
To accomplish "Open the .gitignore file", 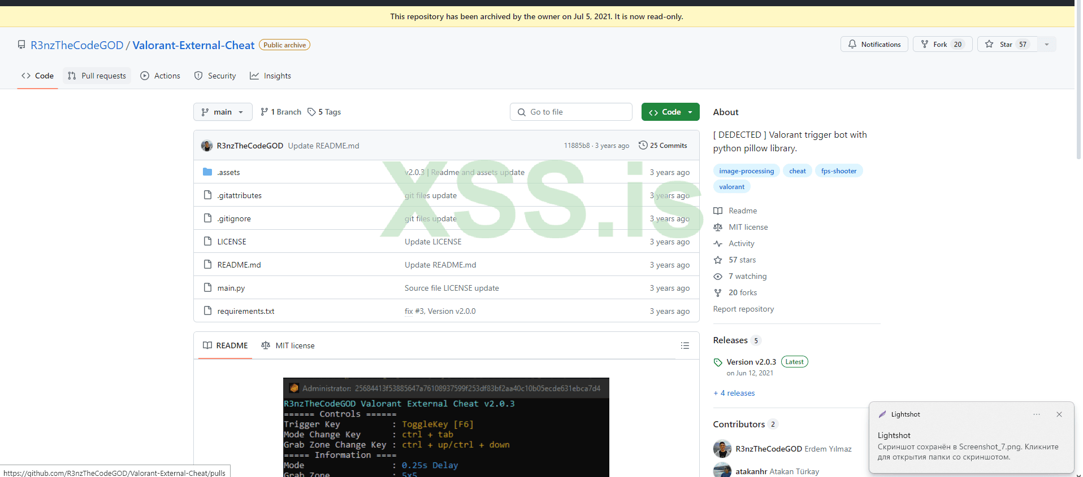I will 234,218.
